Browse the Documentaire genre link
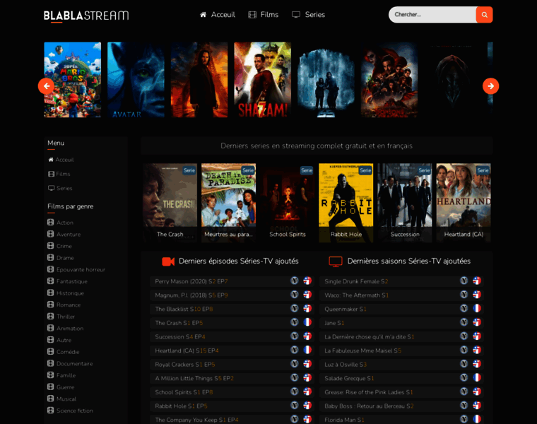 click(x=75, y=363)
